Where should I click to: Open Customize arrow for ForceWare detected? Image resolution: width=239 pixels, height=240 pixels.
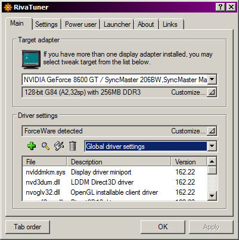(x=212, y=131)
